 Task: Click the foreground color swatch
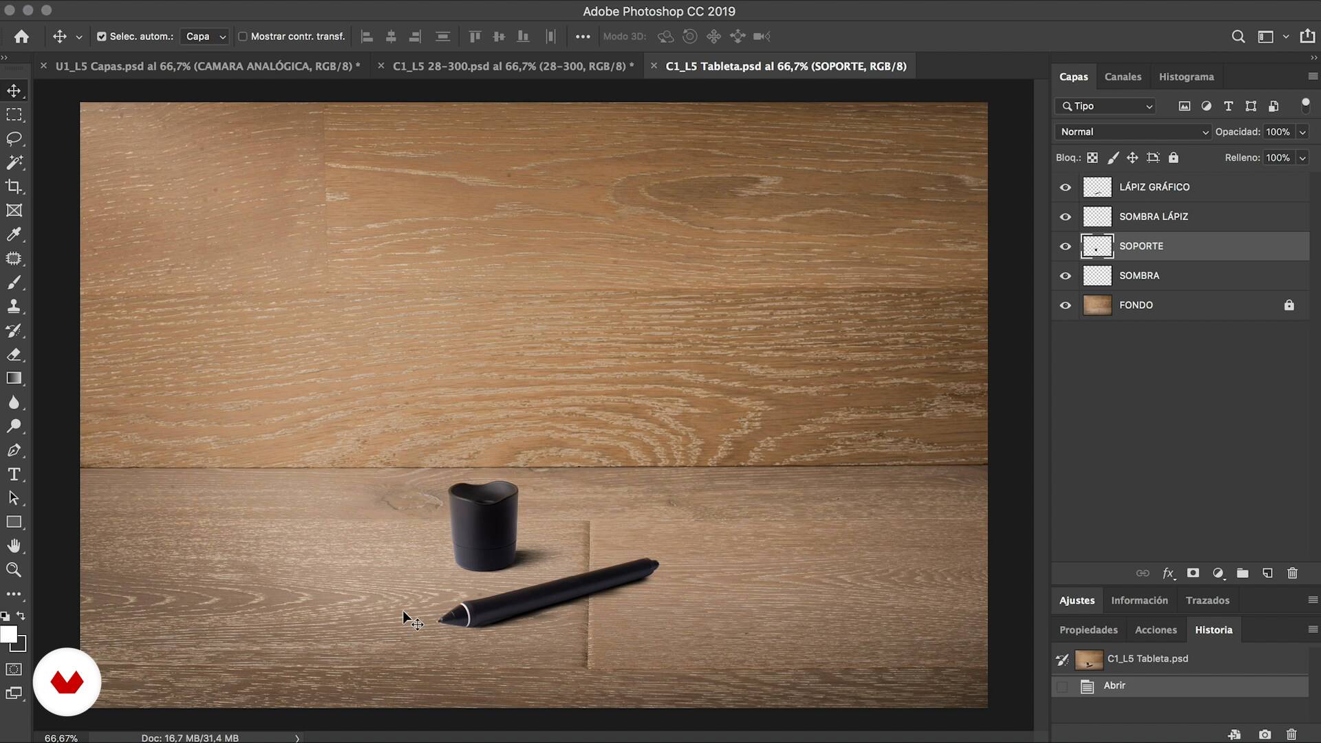[8, 634]
